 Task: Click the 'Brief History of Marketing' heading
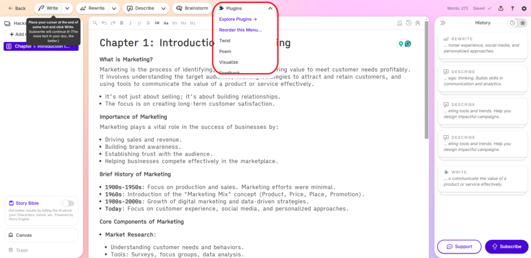135,174
